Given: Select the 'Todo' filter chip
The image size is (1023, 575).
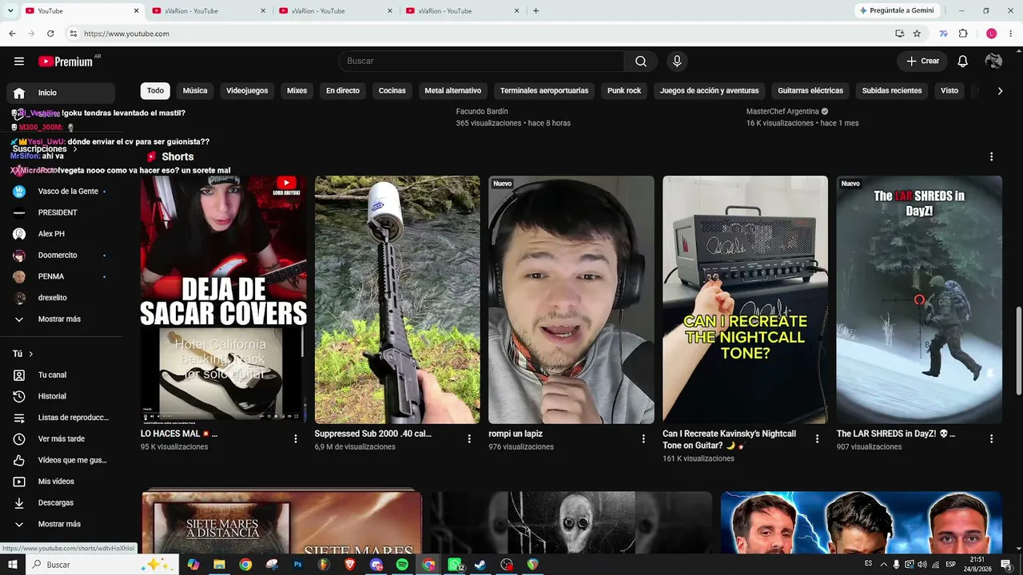Looking at the screenshot, I should point(155,91).
